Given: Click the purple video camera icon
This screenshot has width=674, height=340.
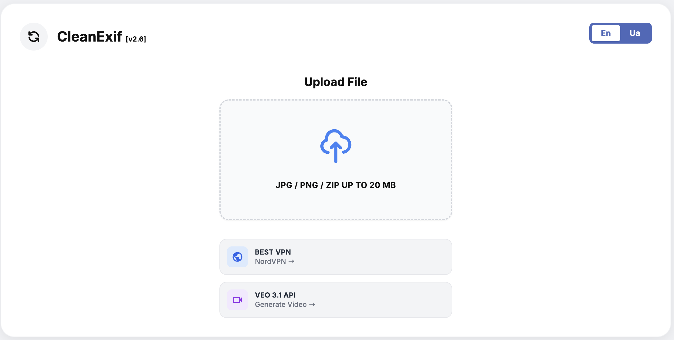Looking at the screenshot, I should point(237,300).
